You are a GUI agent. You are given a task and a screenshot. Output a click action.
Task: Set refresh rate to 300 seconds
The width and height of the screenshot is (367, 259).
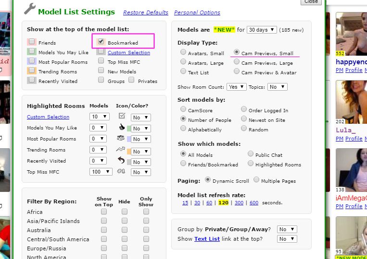[x=239, y=203]
